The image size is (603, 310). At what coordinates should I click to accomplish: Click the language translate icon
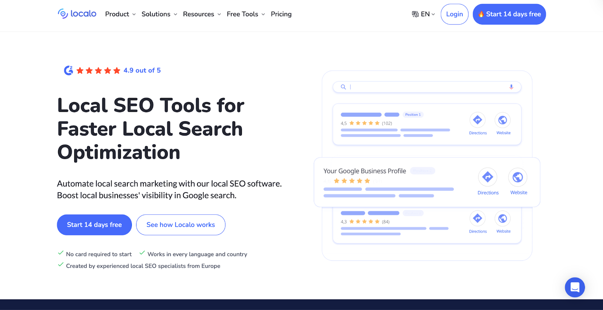(415, 14)
